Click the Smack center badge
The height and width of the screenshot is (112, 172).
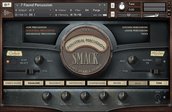point(86,50)
